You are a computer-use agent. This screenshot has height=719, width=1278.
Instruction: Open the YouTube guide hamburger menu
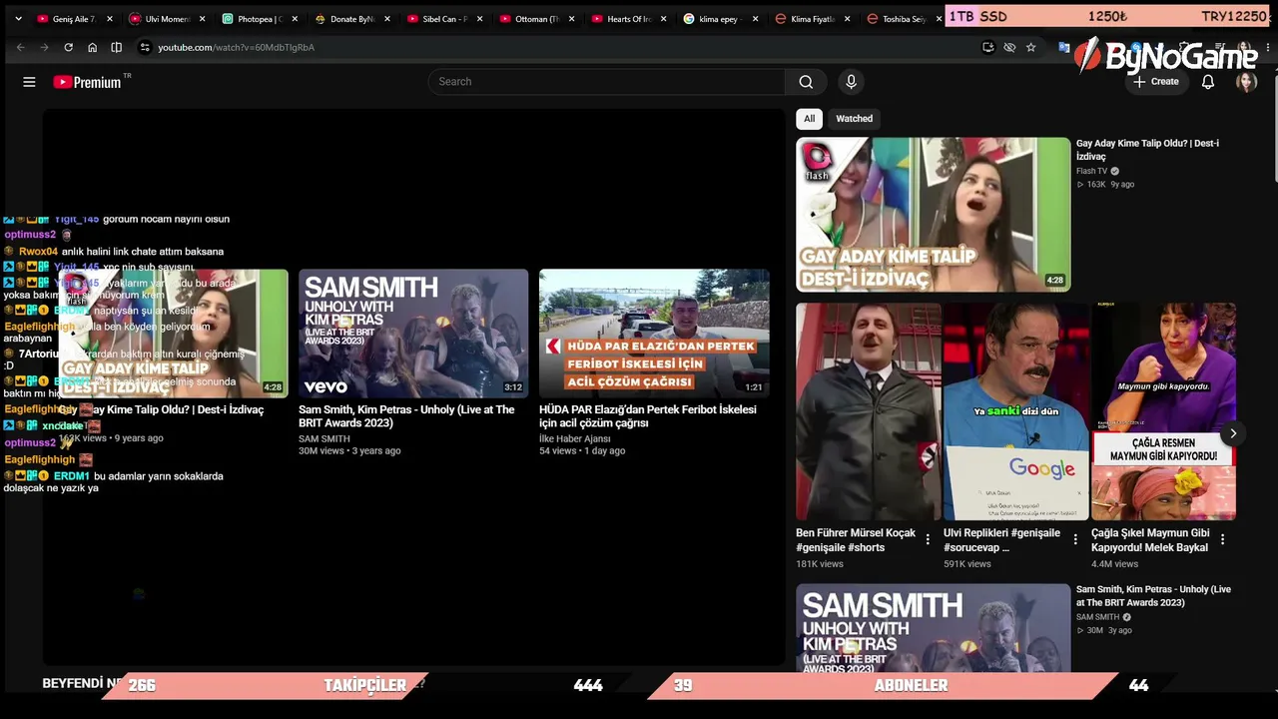[x=29, y=82]
